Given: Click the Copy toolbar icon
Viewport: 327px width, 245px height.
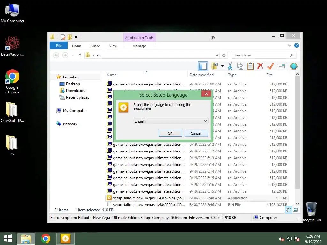Looking at the screenshot, I should tap(240, 66).
